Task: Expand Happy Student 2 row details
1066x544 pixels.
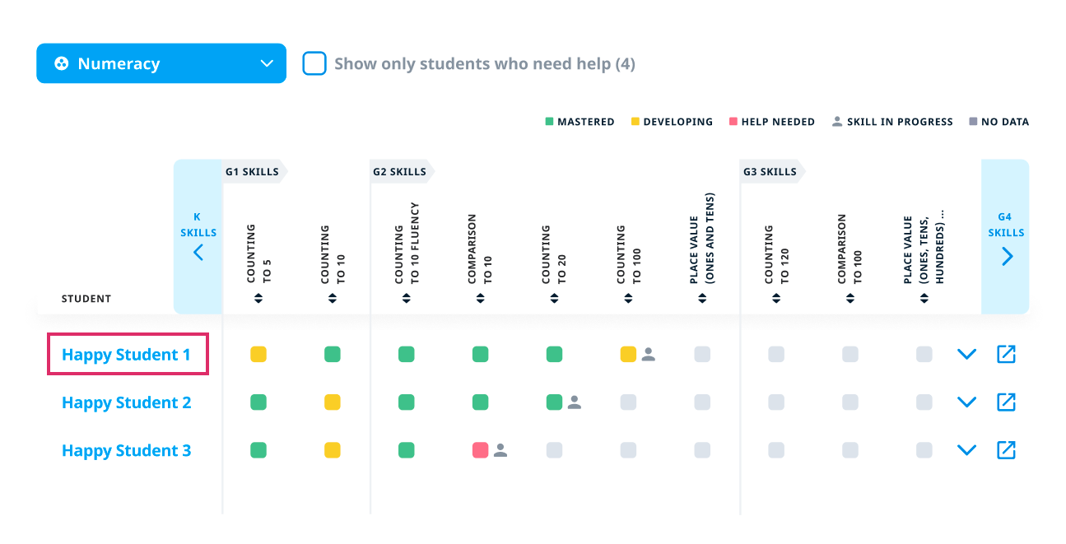Action: [x=966, y=402]
